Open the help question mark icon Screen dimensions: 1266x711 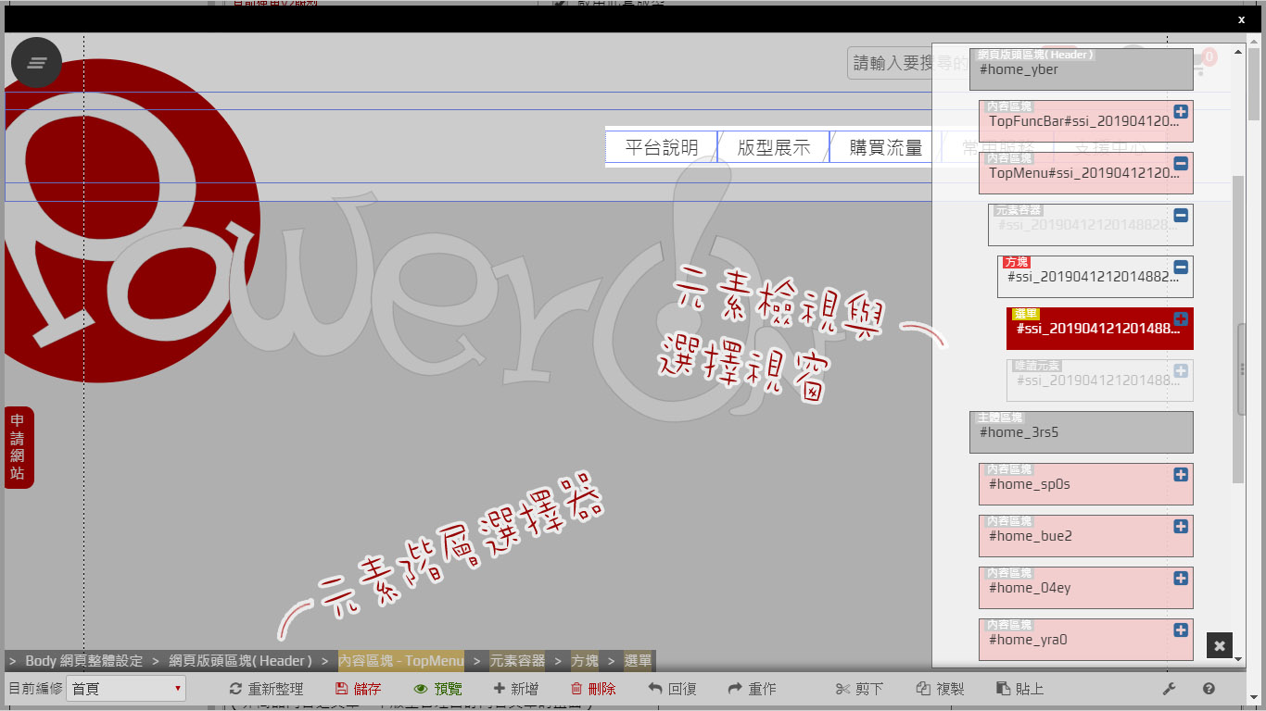[x=1209, y=689]
